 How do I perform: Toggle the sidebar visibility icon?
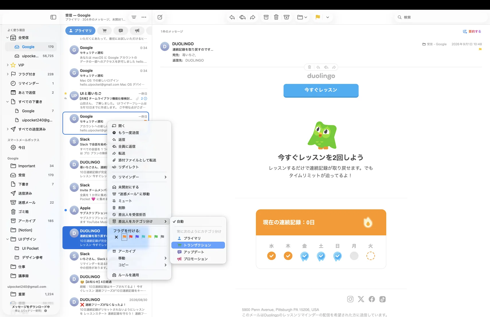pos(53,17)
